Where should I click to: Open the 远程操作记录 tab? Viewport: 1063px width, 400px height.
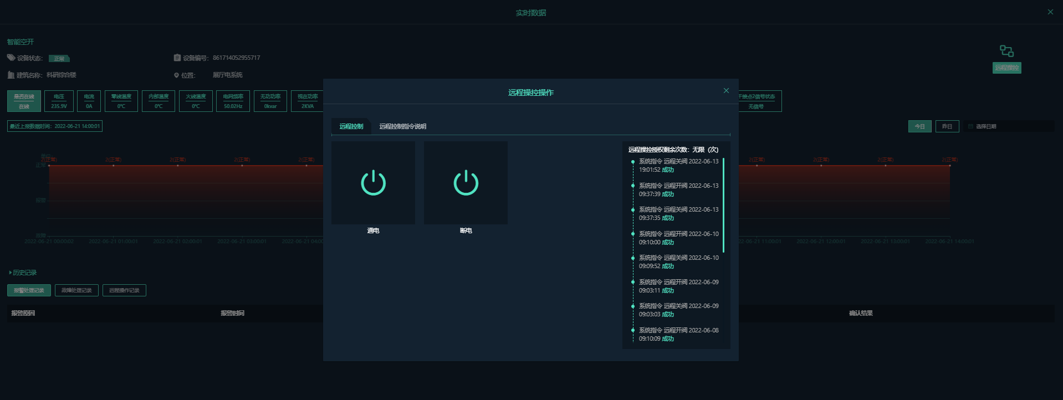click(124, 290)
